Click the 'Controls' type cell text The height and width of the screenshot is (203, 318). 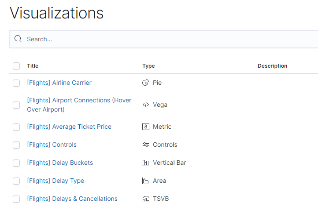coord(165,145)
